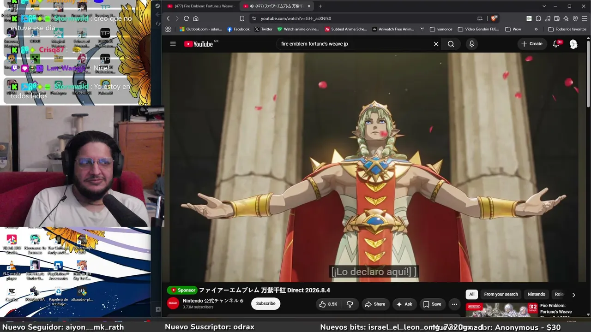Run search with the magnifier button
Image resolution: width=591 pixels, height=332 pixels.
point(451,44)
